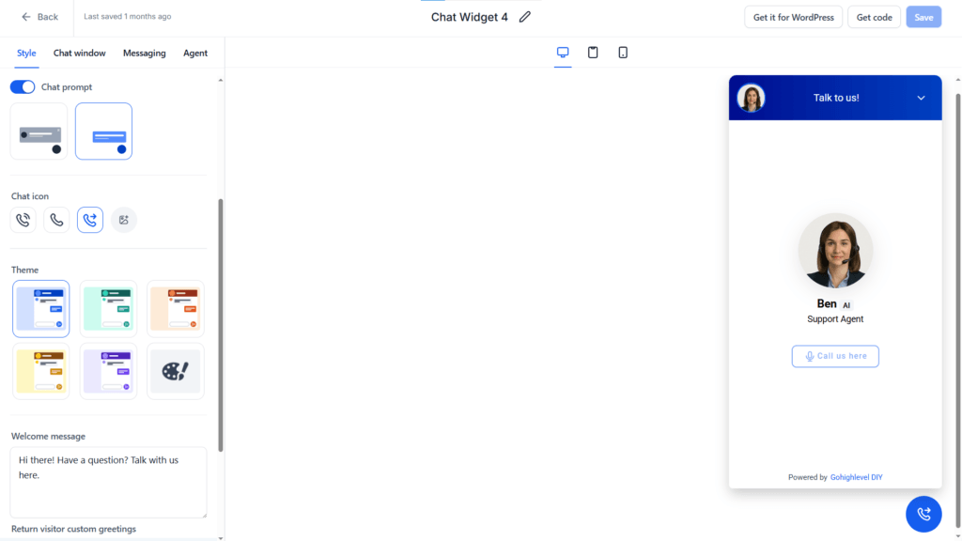Viewport: 962px width, 541px height.
Task: Click the 'Talk to us!' header text
Action: (x=835, y=98)
